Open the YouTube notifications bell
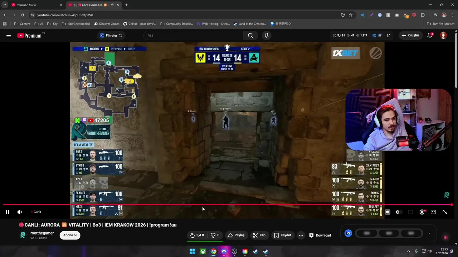The image size is (458, 257). click(x=430, y=35)
